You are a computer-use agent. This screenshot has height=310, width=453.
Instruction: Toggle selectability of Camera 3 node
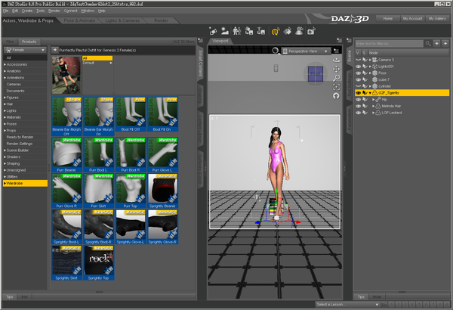click(x=365, y=60)
